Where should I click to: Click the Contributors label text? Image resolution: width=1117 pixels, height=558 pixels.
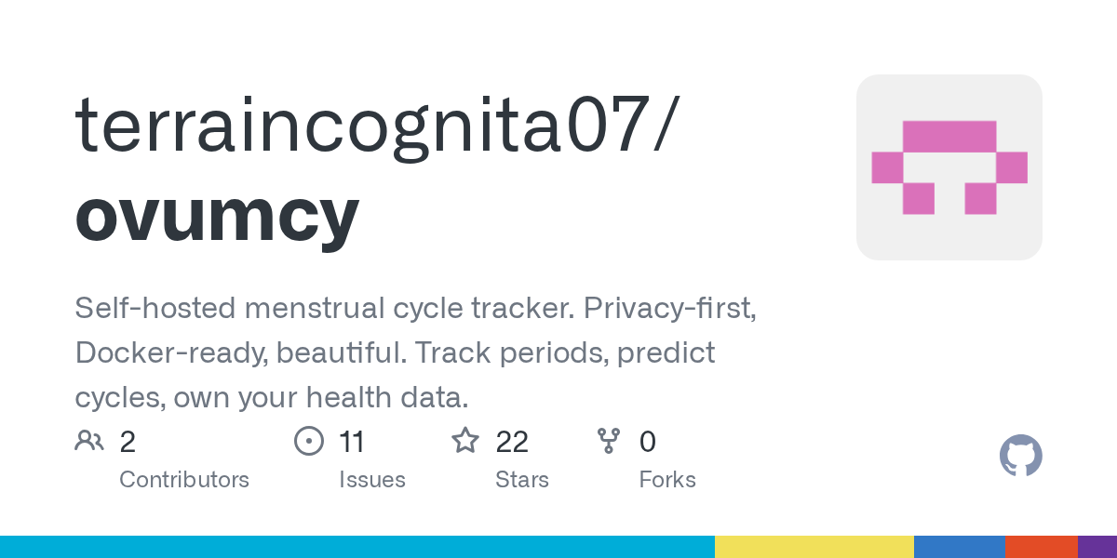(184, 480)
